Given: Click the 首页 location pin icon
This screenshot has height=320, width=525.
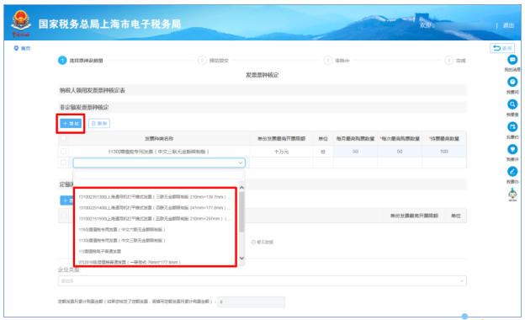Looking at the screenshot, I should (x=16, y=49).
